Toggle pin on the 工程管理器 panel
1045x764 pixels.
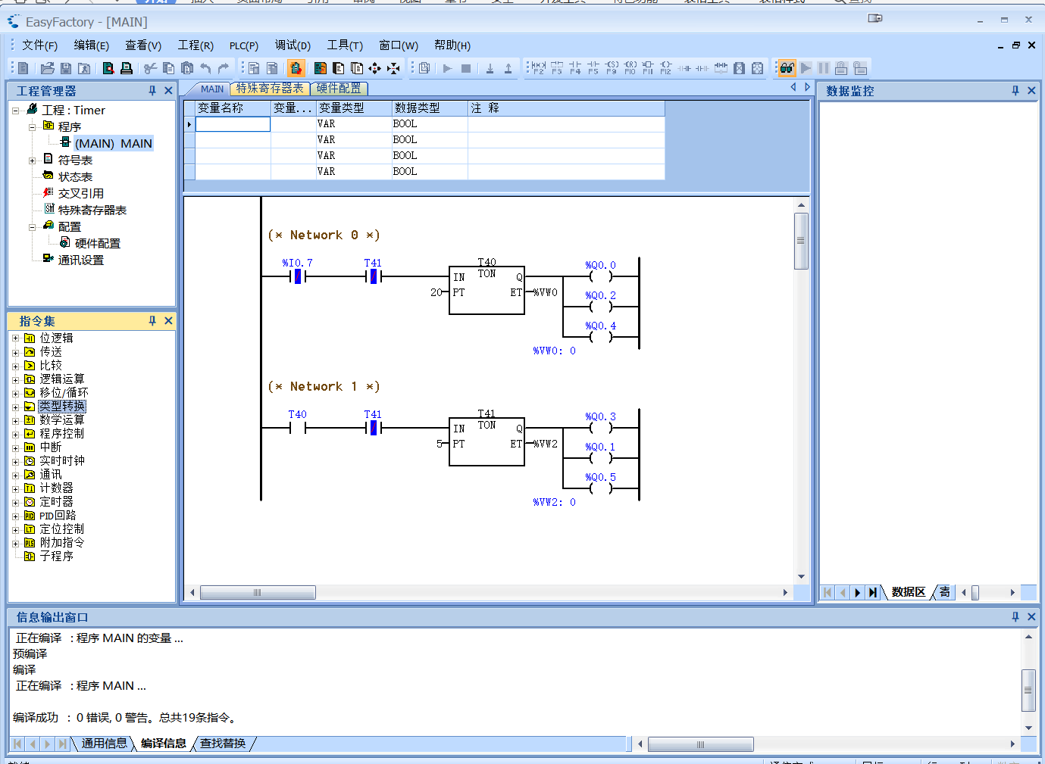point(152,90)
